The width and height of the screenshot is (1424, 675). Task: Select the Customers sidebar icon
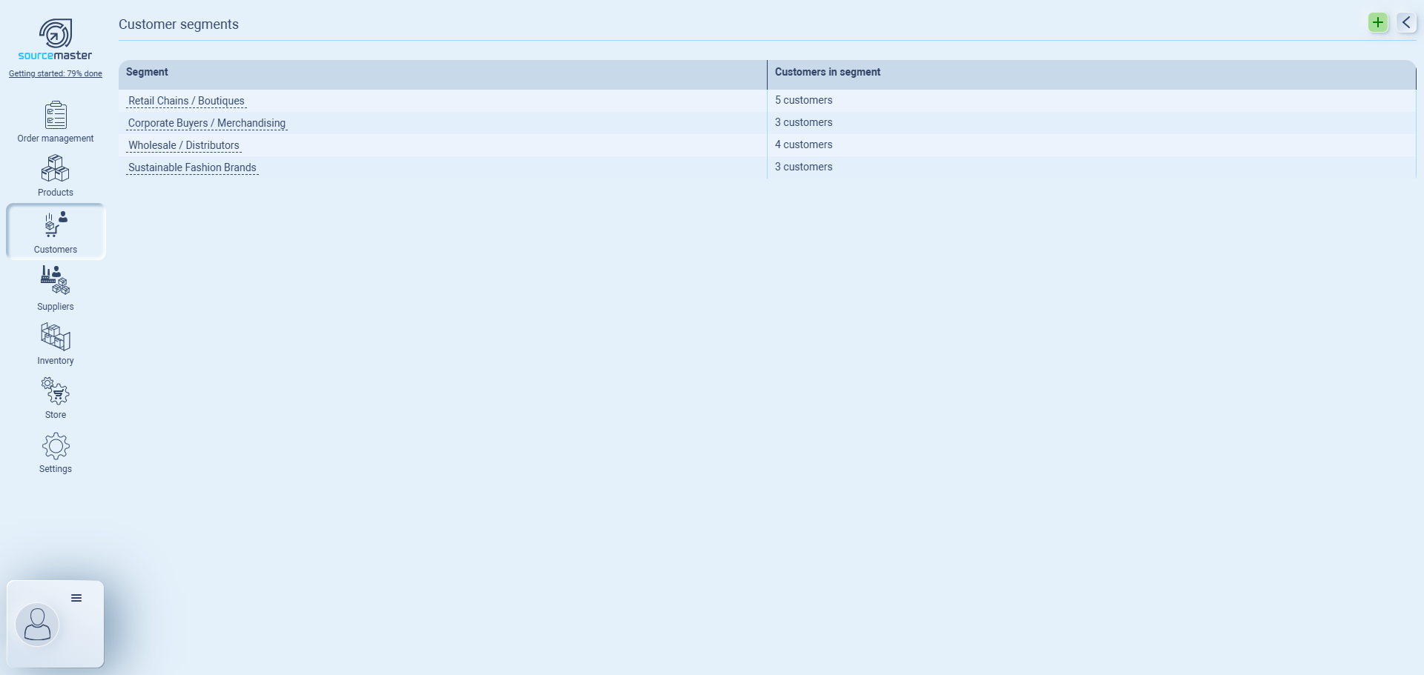pyautogui.click(x=56, y=225)
